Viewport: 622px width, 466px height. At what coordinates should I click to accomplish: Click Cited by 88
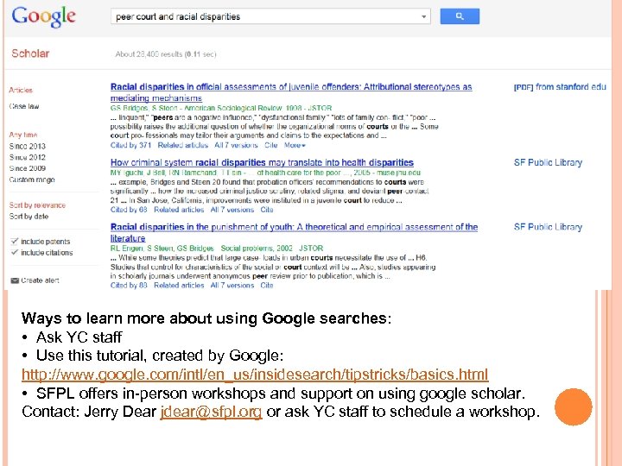[129, 286]
